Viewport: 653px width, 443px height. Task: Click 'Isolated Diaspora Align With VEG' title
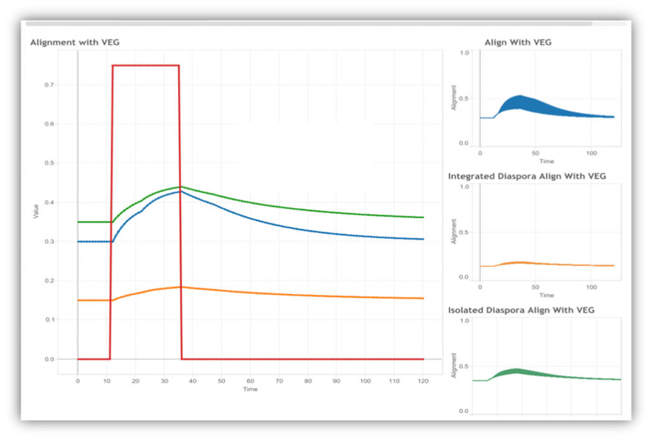(x=521, y=310)
